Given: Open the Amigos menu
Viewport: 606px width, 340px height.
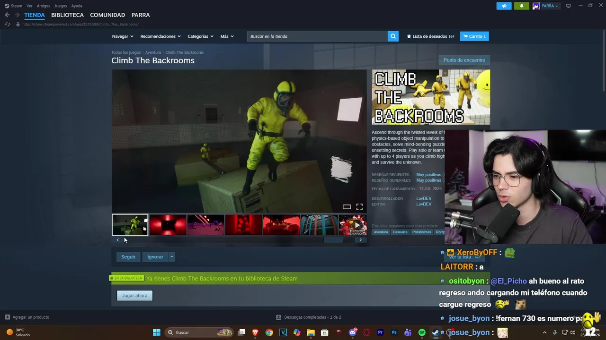Looking at the screenshot, I should pos(44,6).
